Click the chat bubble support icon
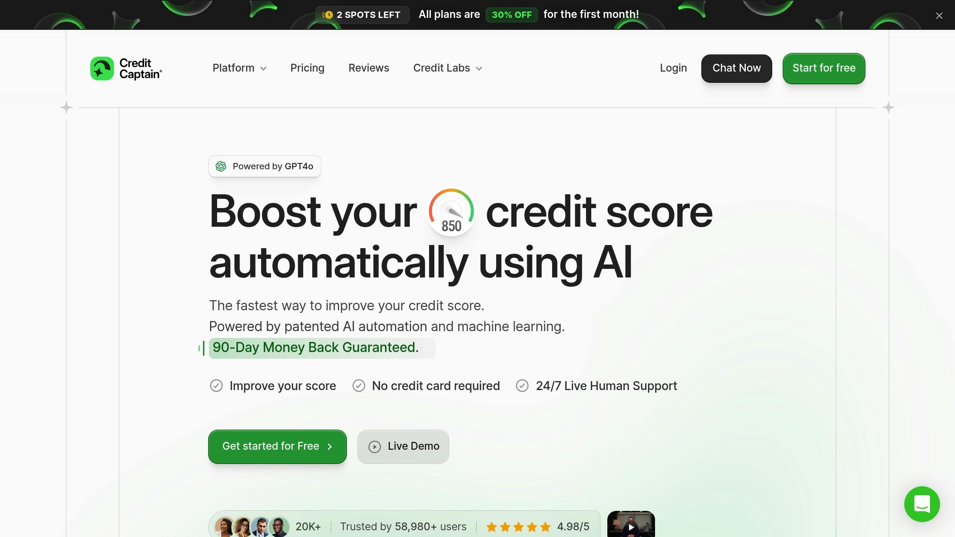This screenshot has height=537, width=955. point(922,504)
